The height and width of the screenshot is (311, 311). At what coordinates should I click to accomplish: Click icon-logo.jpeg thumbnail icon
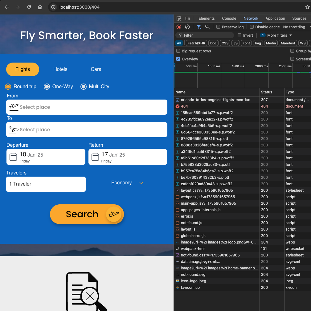coord(178,281)
